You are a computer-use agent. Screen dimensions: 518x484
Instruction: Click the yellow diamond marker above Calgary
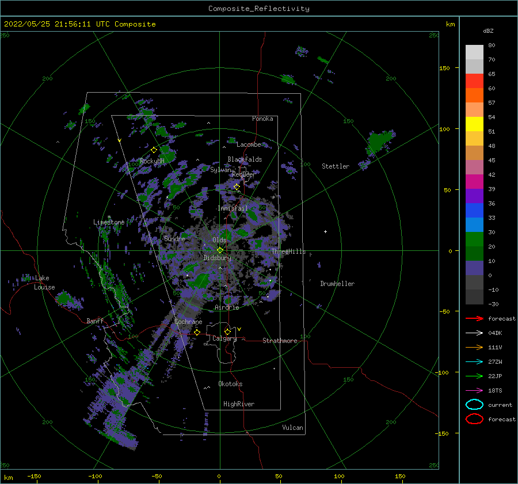click(227, 331)
